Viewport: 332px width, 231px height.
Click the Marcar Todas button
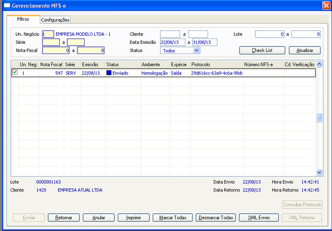[173, 217]
